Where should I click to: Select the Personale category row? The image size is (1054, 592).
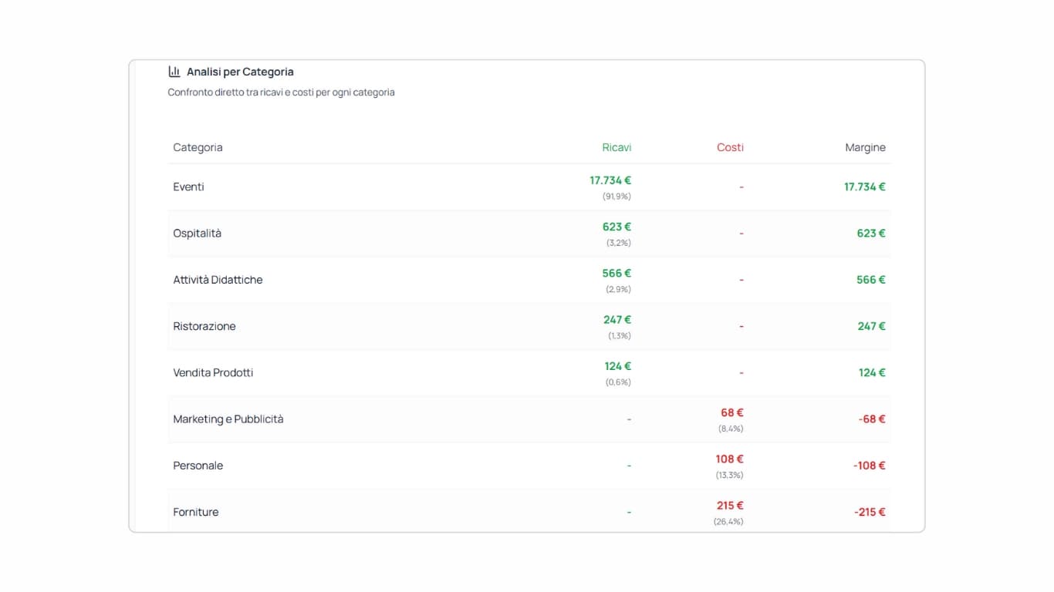[x=198, y=466]
